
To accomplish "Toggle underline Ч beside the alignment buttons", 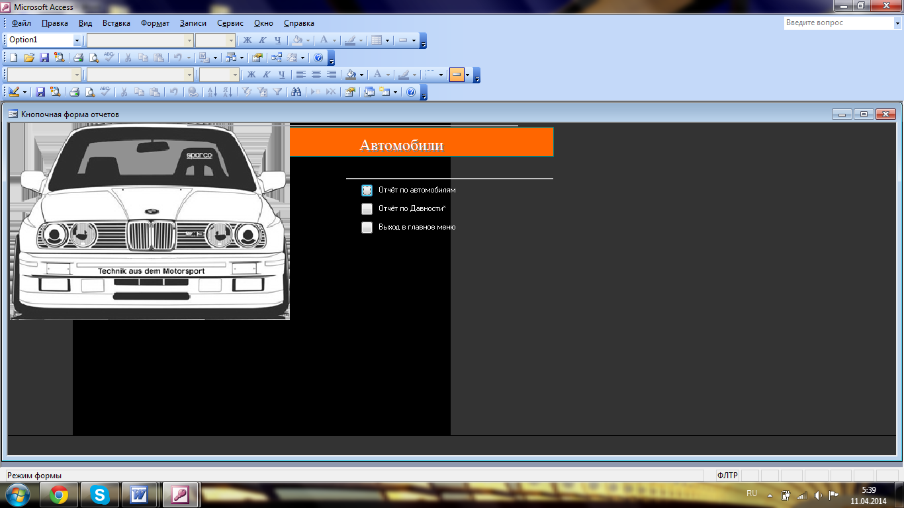I will coord(282,75).
